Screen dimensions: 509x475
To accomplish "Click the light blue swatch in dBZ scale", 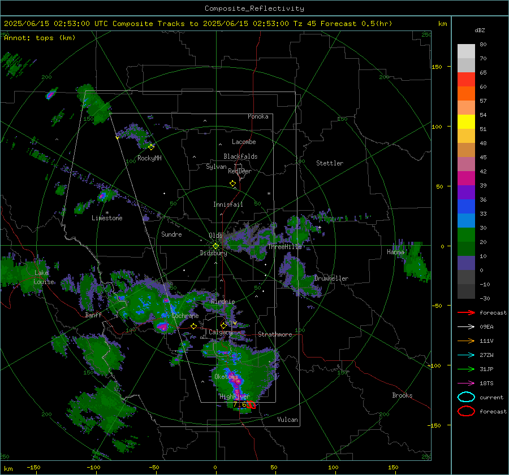I will click(x=466, y=220).
